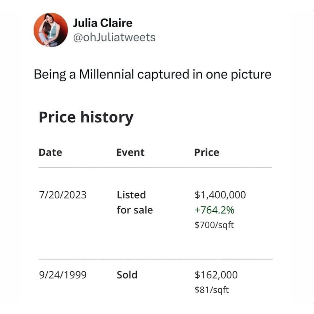Click the tweet text about being a Millennial
Viewport: 314px width, 314px height.
pos(152,74)
